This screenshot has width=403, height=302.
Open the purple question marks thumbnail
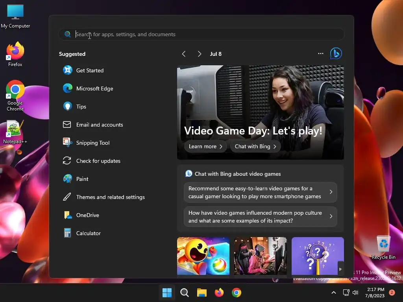pos(318,256)
